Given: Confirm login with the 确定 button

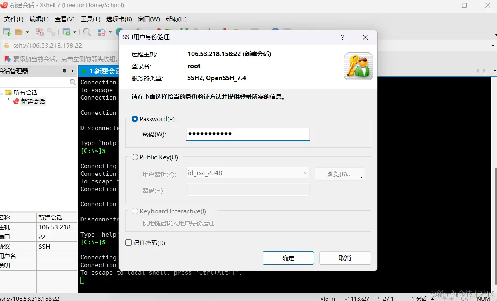Looking at the screenshot, I should pos(288,258).
